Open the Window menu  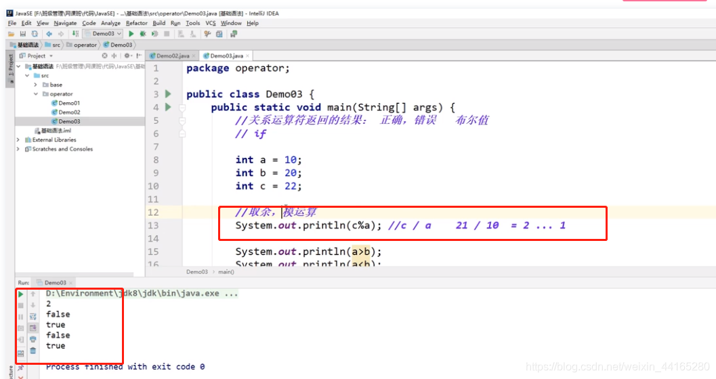(231, 23)
